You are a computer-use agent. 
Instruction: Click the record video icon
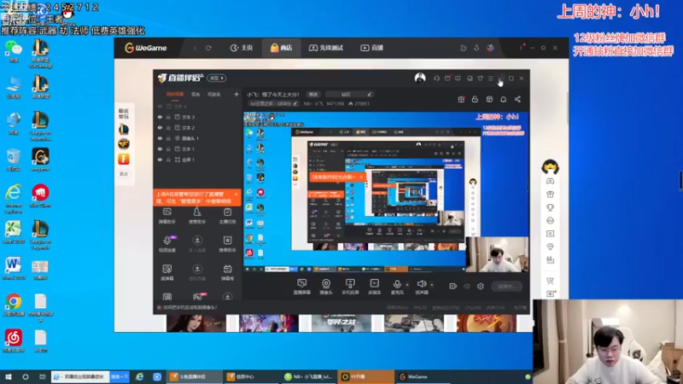[453, 287]
